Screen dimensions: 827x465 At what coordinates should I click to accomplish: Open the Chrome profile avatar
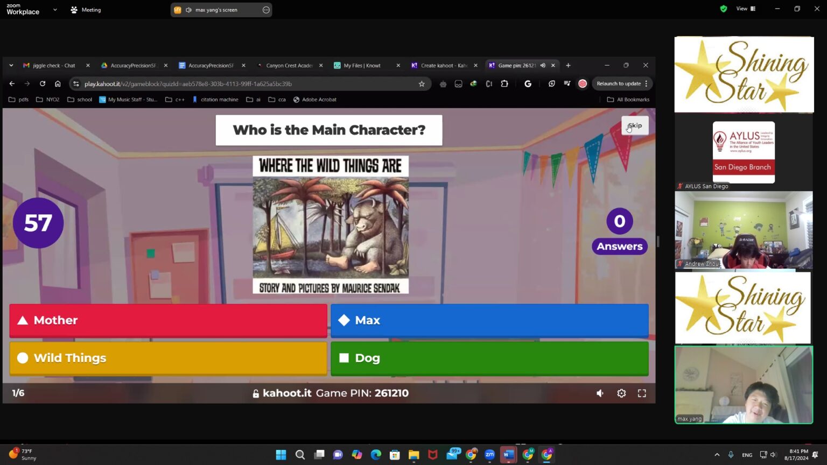click(x=583, y=84)
